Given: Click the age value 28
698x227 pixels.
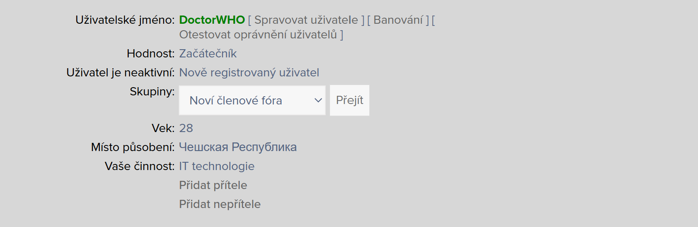Looking at the screenshot, I should (x=186, y=128).
